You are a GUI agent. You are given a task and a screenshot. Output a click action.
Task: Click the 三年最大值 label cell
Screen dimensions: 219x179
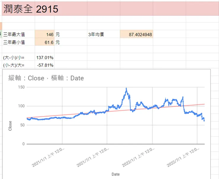tap(14, 35)
